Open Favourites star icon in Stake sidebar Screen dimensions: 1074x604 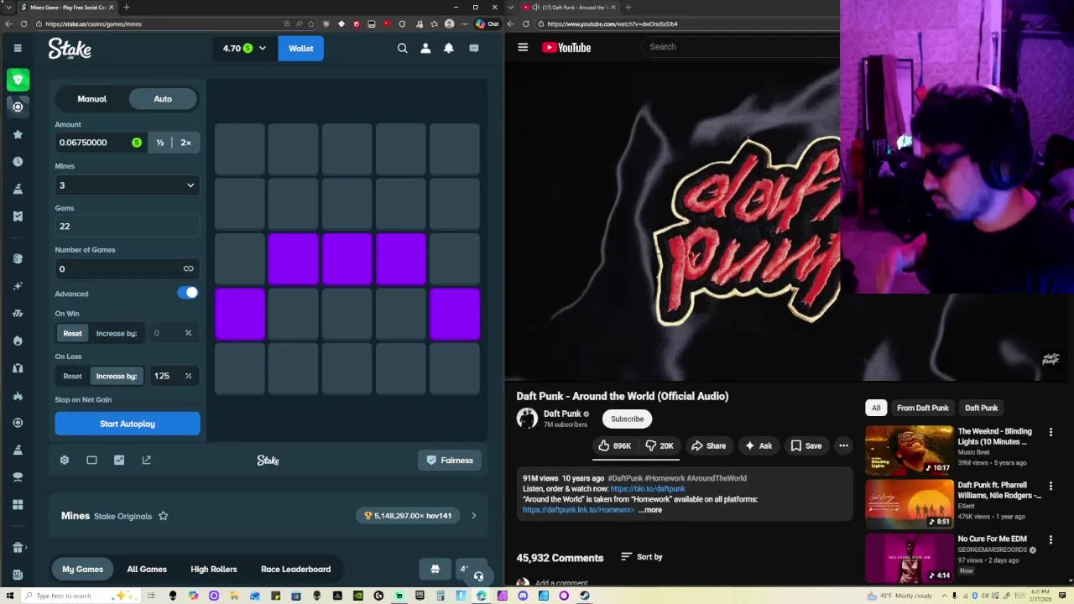[x=18, y=134]
